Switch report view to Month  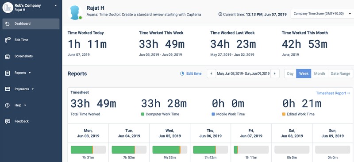pyautogui.click(x=319, y=73)
